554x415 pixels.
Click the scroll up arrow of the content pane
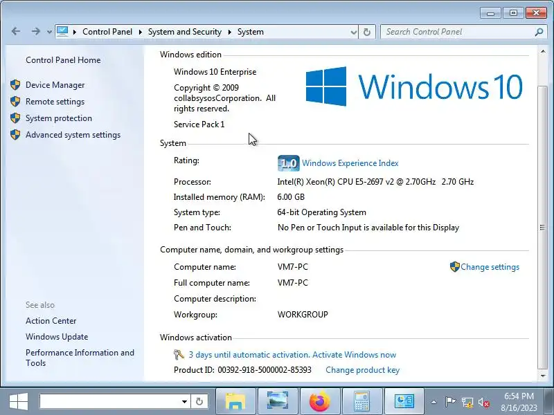tap(543, 52)
